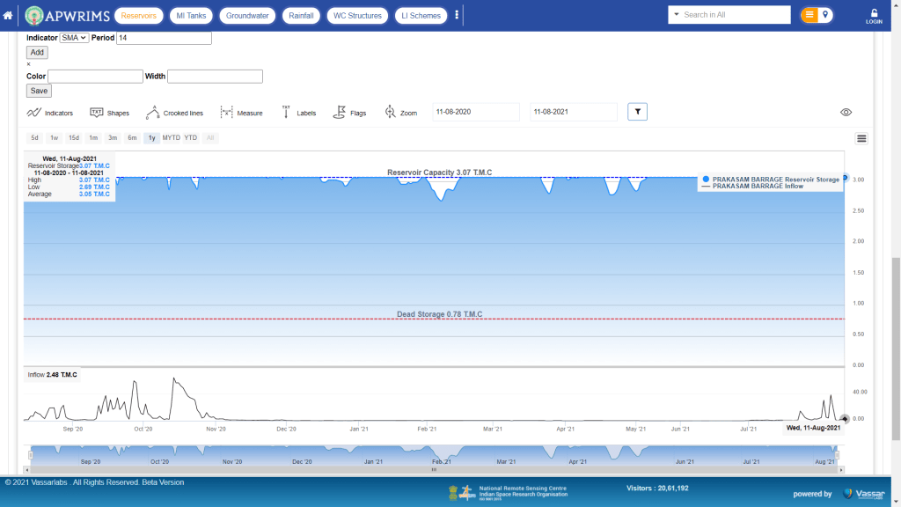Image resolution: width=901 pixels, height=507 pixels.
Task: Select the 6m time range button
Action: [x=132, y=138]
